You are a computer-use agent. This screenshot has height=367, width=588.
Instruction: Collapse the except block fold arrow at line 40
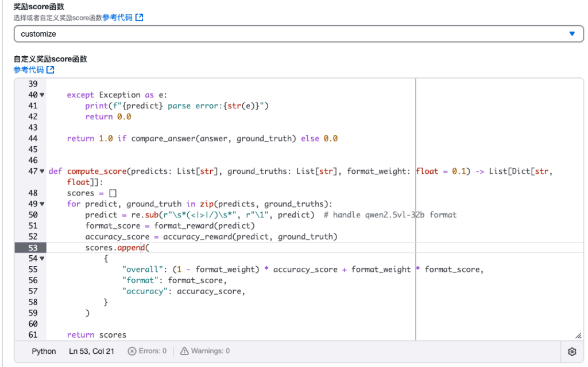pyautogui.click(x=42, y=95)
